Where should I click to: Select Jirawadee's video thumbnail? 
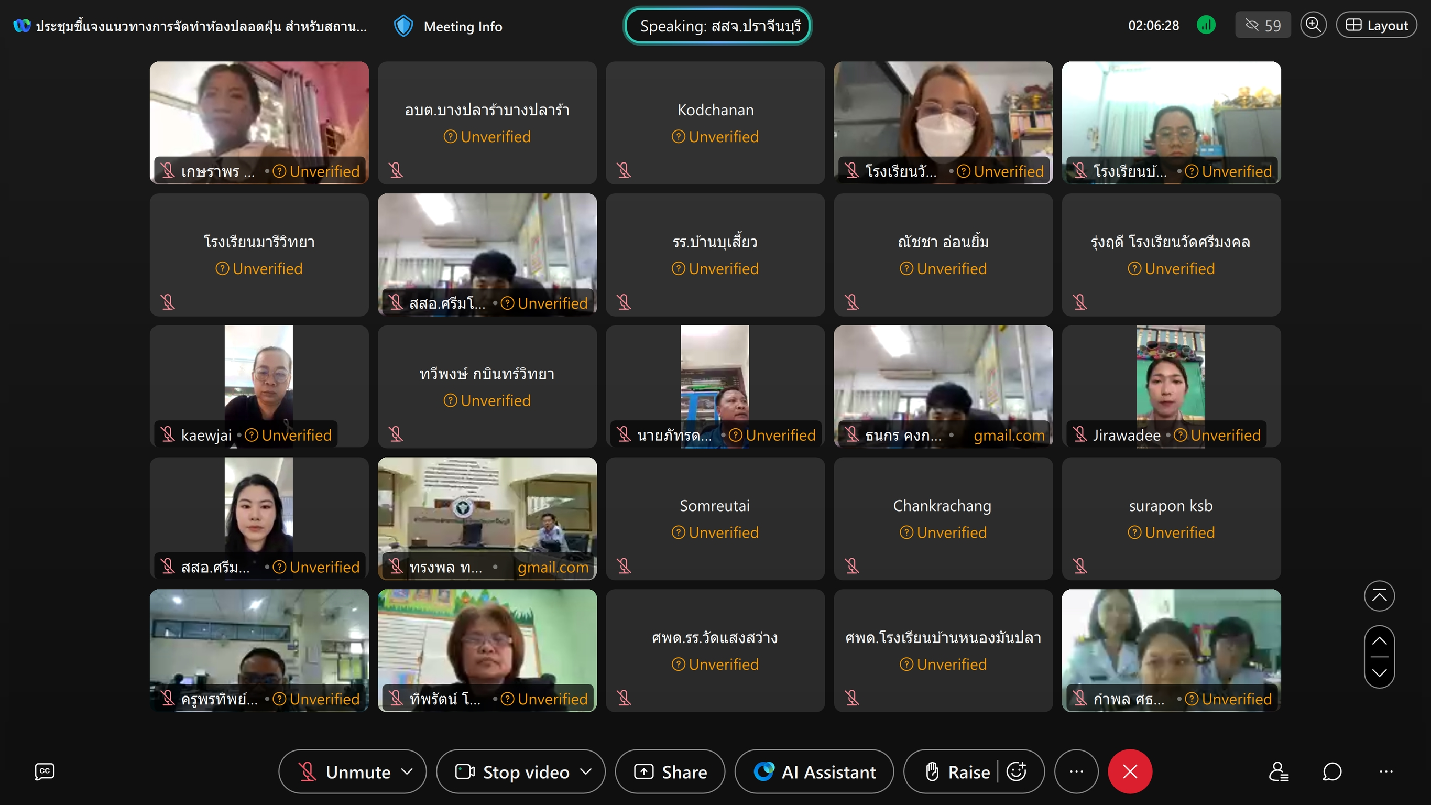pyautogui.click(x=1171, y=383)
